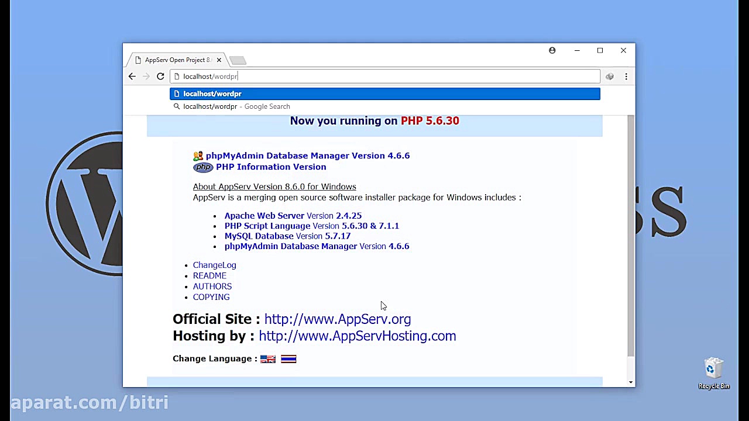Viewport: 749px width, 421px height.
Task: Open phpMyAdmin Database Manager Version 4.6.6 link
Action: [308, 156]
